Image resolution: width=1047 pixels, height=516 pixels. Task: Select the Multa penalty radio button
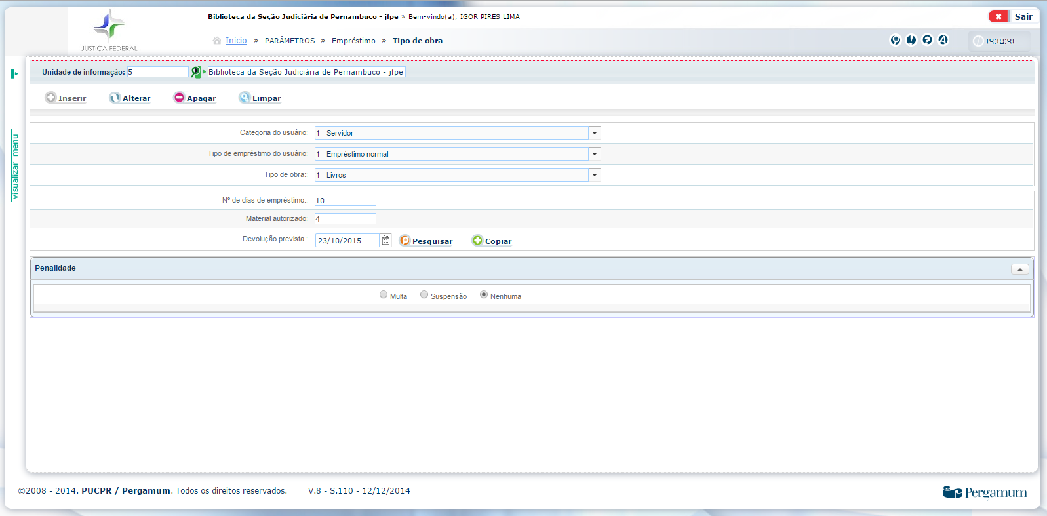pyautogui.click(x=384, y=295)
